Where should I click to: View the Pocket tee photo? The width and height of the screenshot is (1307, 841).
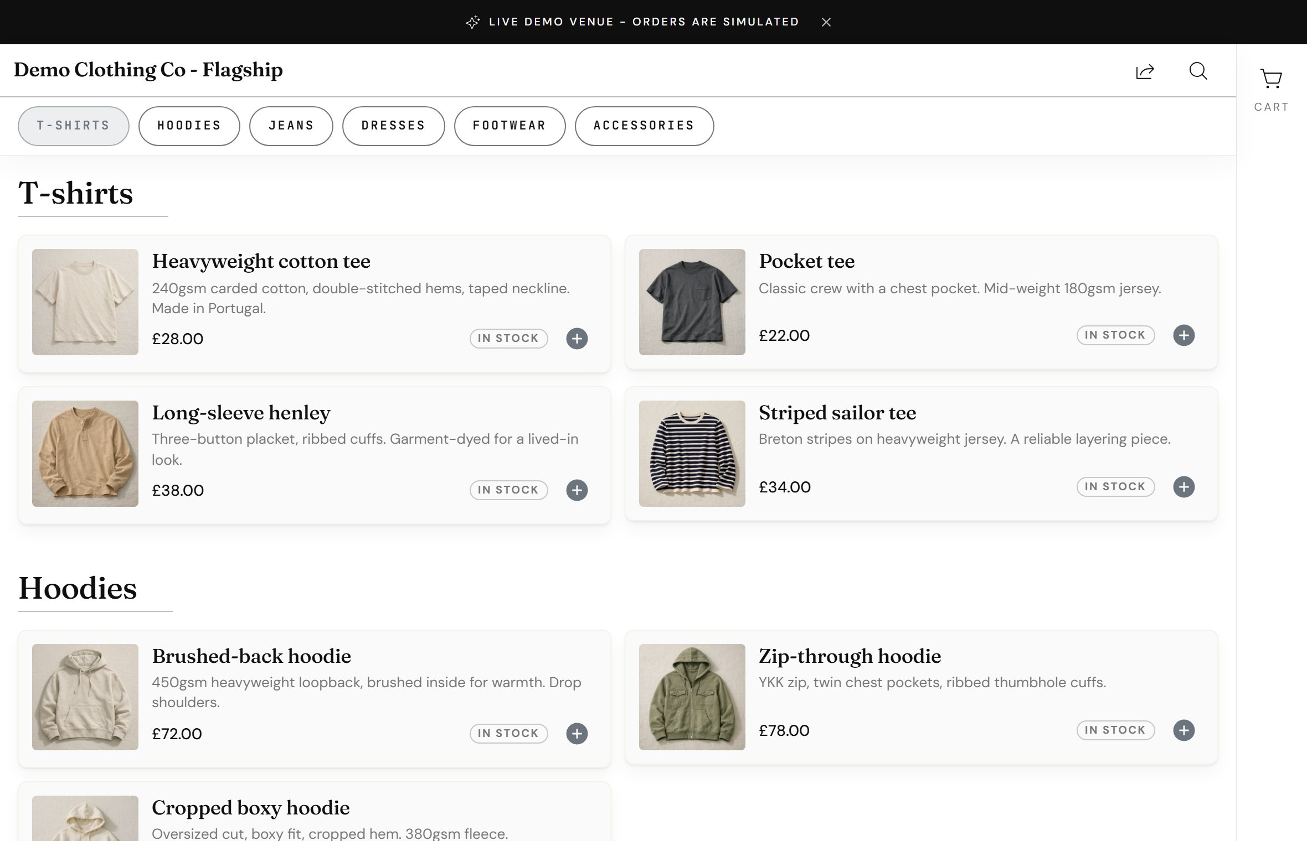[692, 302]
